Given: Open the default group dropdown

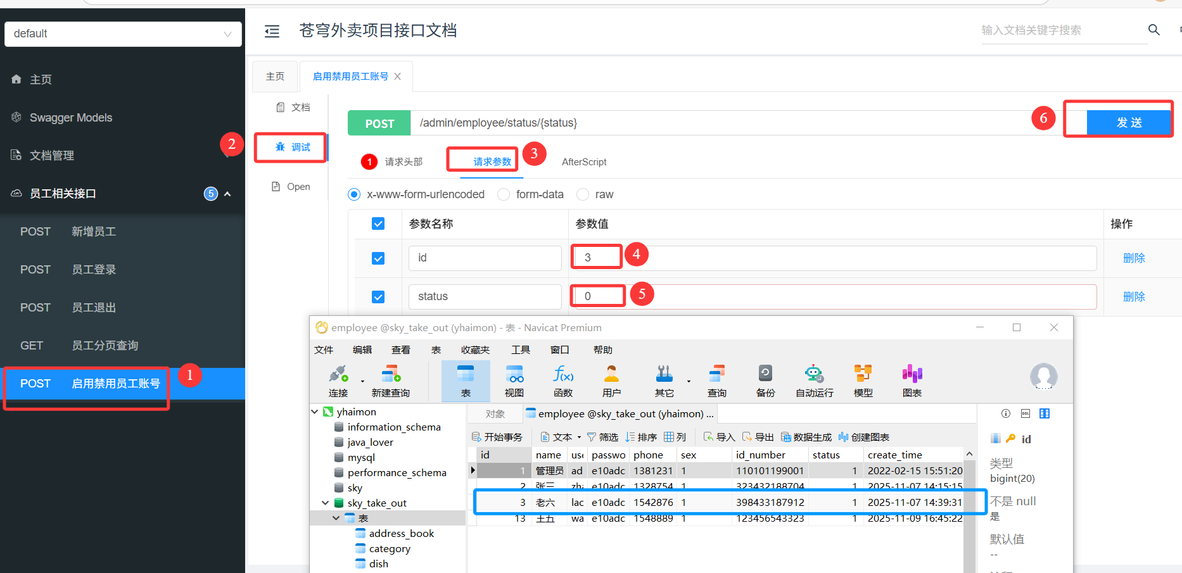Looking at the screenshot, I should click(x=123, y=34).
